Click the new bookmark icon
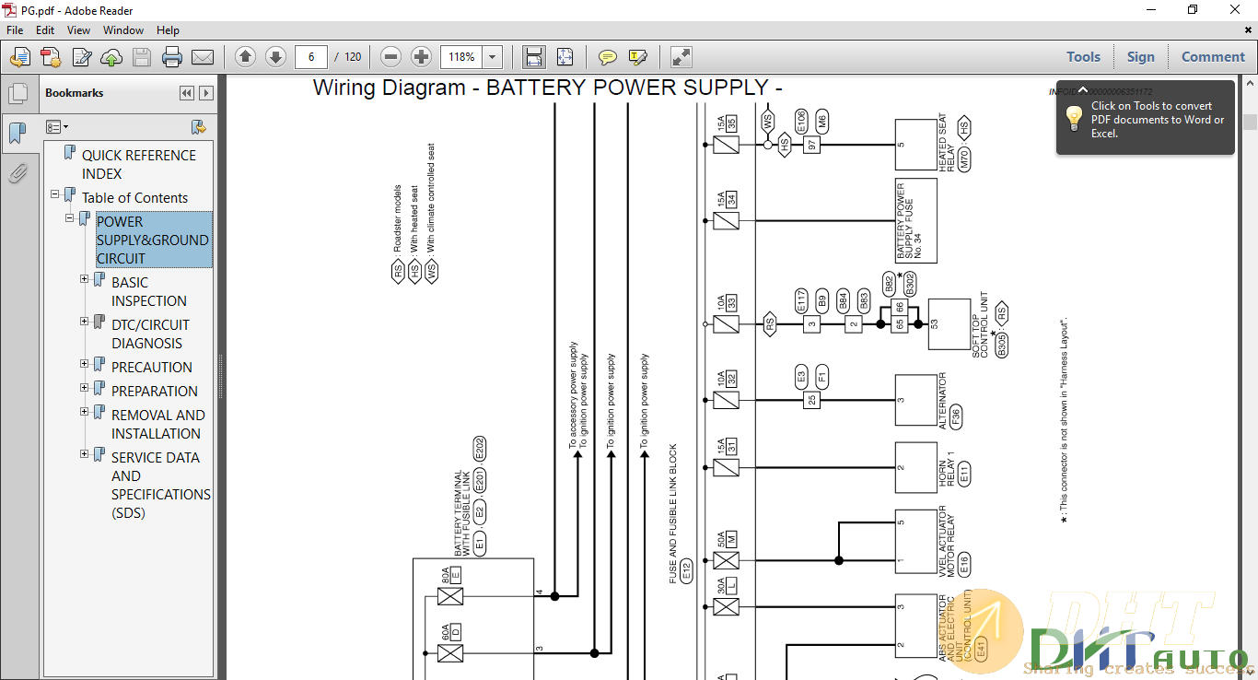 (198, 127)
